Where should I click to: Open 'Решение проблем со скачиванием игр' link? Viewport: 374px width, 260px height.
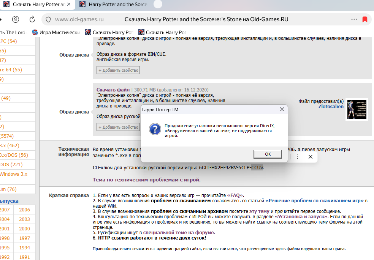pyautogui.click(x=314, y=201)
